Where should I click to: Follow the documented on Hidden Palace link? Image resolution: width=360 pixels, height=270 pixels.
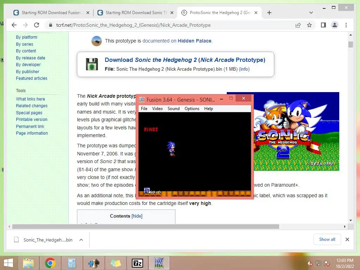(177, 41)
